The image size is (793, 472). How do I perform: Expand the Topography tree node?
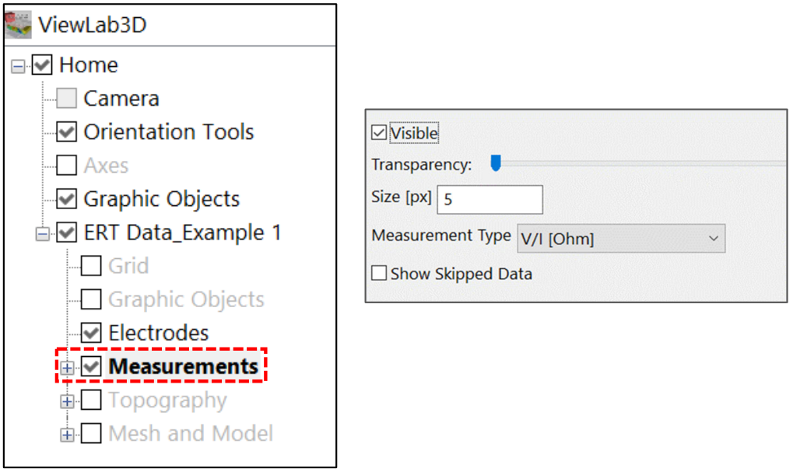(67, 402)
